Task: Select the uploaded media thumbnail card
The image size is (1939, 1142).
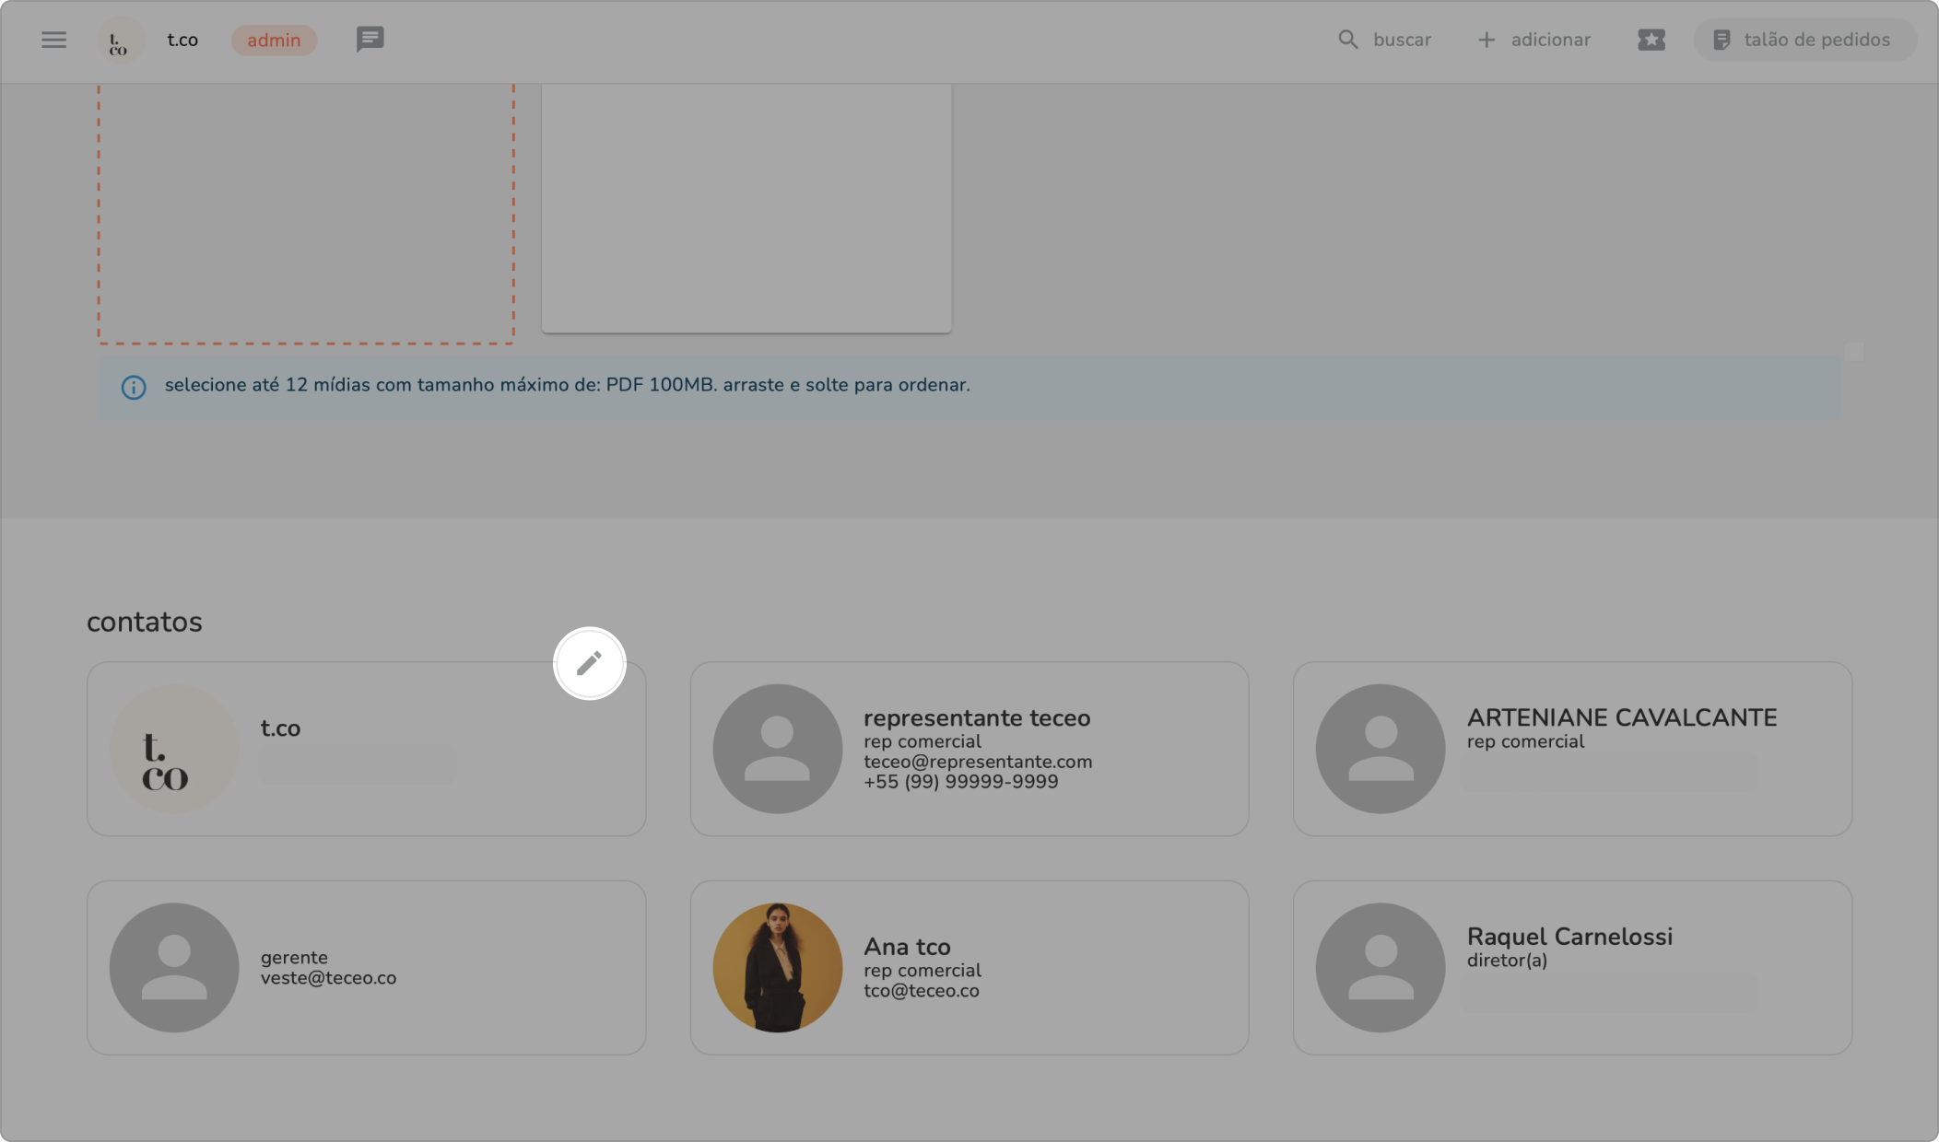Action: pos(746,207)
